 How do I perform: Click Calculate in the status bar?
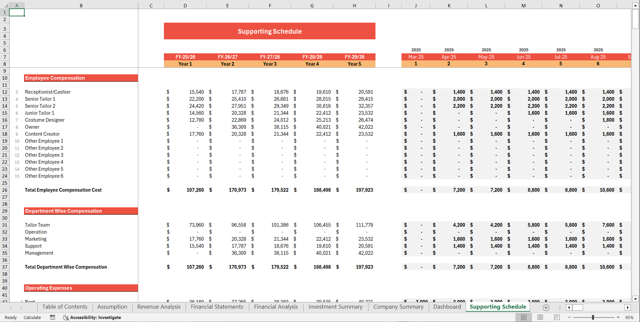[x=32, y=317]
